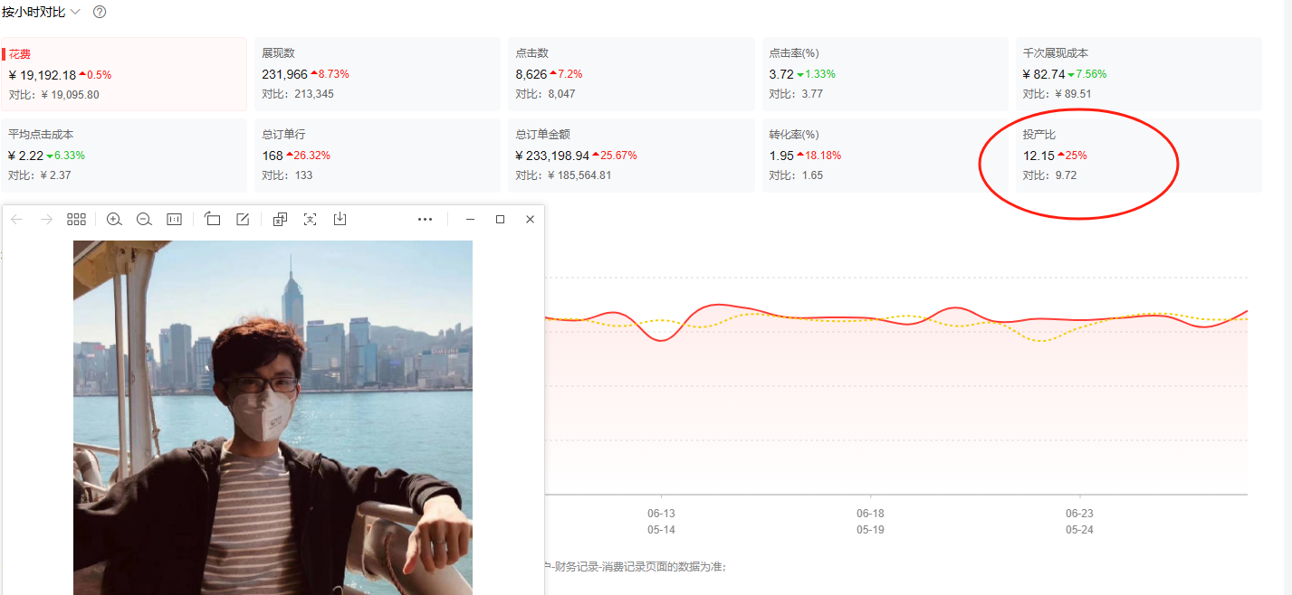Activate the text scan icon in photo viewer
The width and height of the screenshot is (1292, 595).
click(311, 219)
